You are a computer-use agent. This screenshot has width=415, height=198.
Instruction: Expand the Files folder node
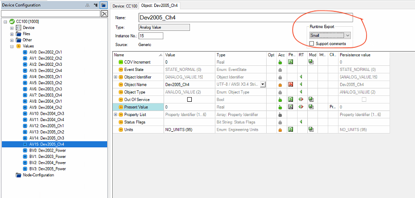tap(12, 34)
